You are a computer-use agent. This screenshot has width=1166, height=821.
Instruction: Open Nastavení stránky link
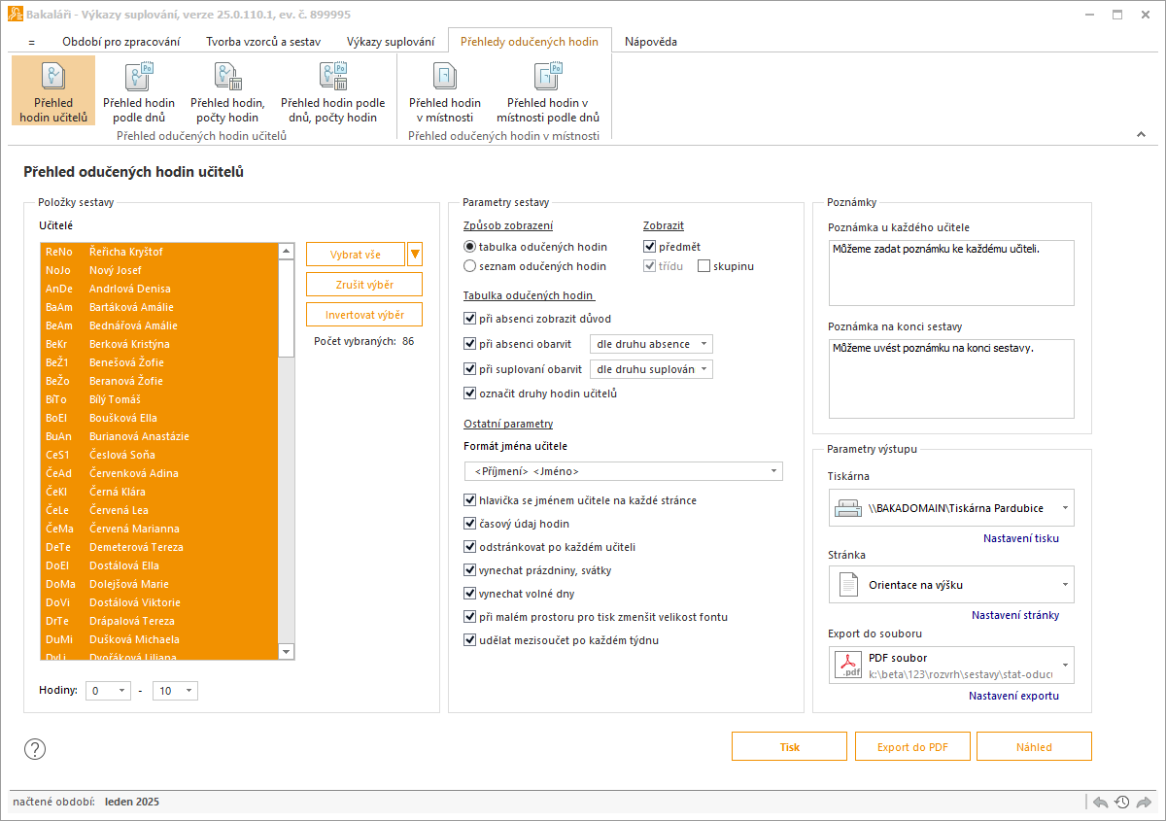pyautogui.click(x=1015, y=615)
